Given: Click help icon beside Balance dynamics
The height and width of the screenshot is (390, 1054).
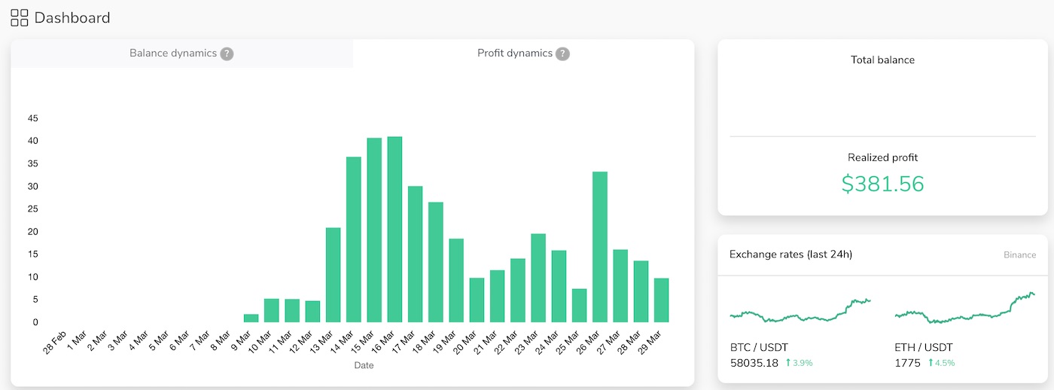Looking at the screenshot, I should pos(227,54).
